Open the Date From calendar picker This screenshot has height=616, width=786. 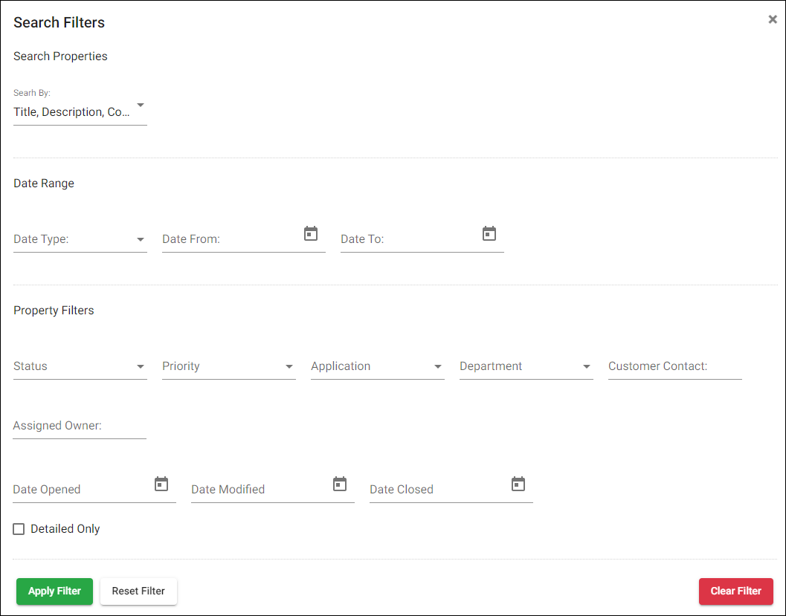point(311,233)
